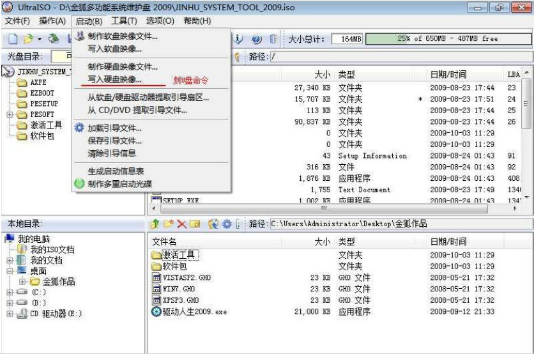
Task: Click the VISTASP2.GHO file icon
Action: tap(156, 278)
